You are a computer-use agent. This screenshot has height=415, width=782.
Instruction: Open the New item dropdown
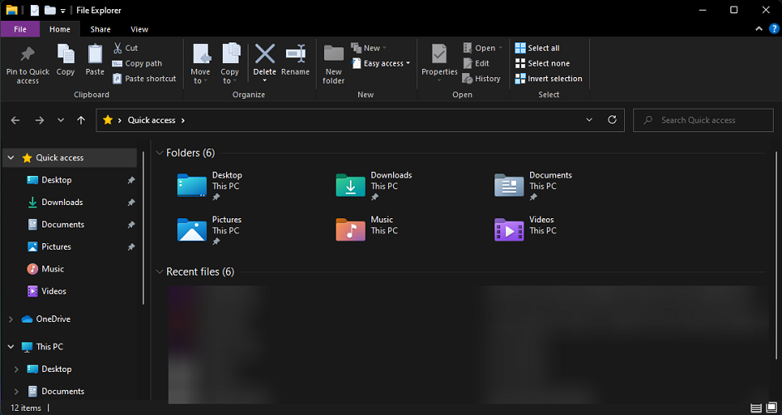pos(369,48)
